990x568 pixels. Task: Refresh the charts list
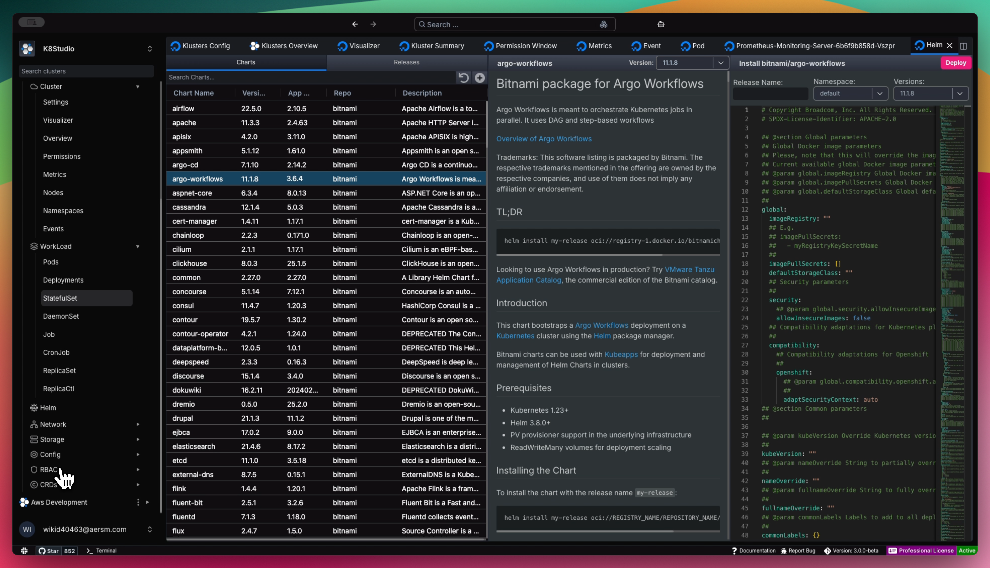pyautogui.click(x=463, y=78)
